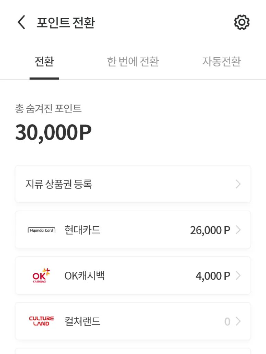
Task: Select the 전환 tab
Action: point(44,61)
